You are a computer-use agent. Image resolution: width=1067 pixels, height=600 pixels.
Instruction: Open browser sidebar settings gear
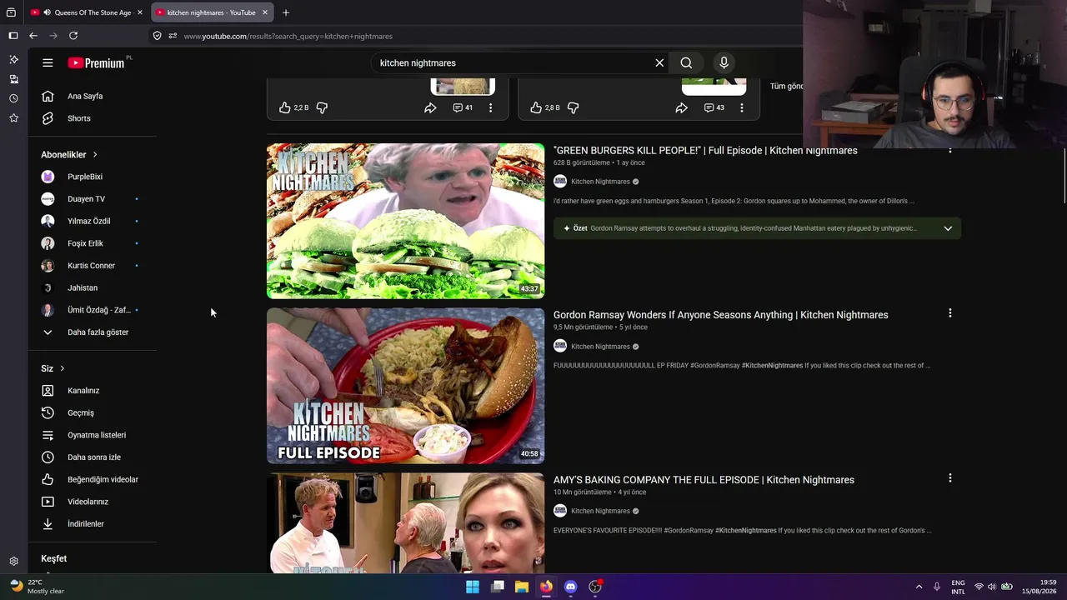click(13, 562)
